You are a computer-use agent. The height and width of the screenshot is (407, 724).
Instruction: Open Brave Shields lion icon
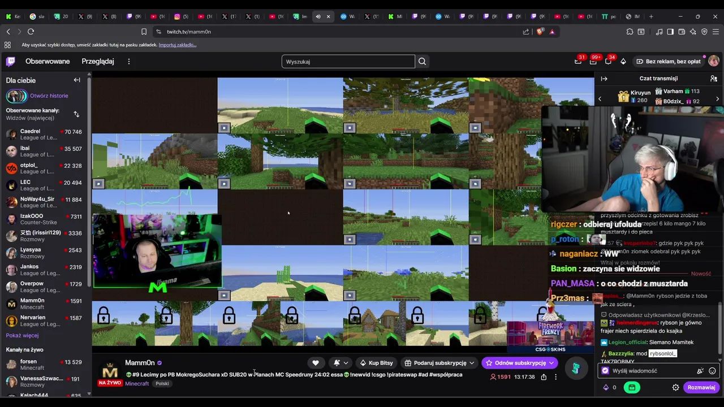point(539,32)
